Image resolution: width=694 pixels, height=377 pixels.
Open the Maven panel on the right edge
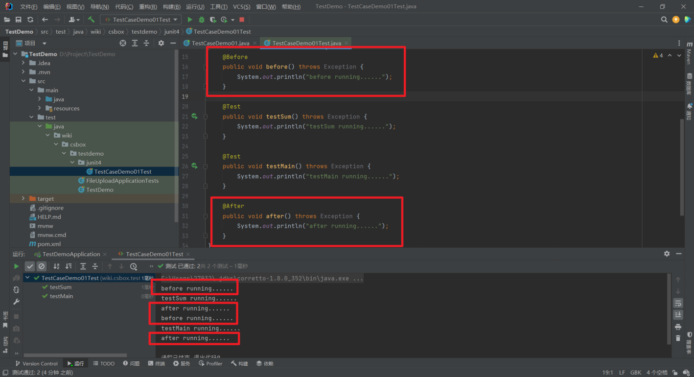pos(689,57)
